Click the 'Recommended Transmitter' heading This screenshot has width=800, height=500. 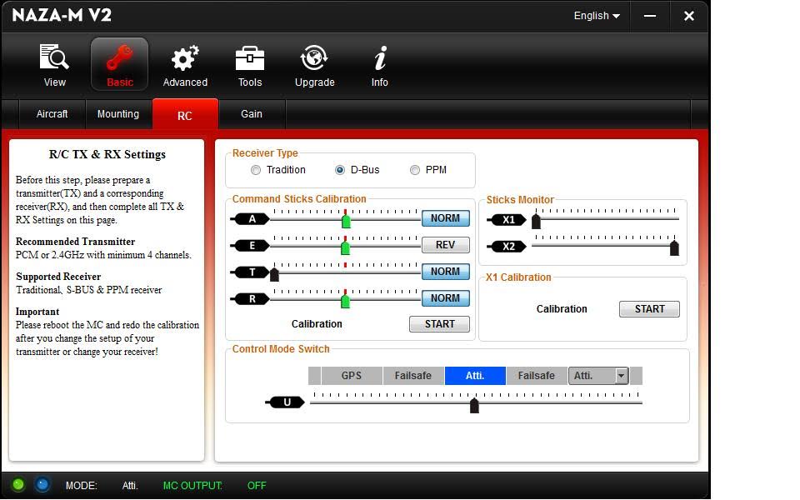click(76, 242)
